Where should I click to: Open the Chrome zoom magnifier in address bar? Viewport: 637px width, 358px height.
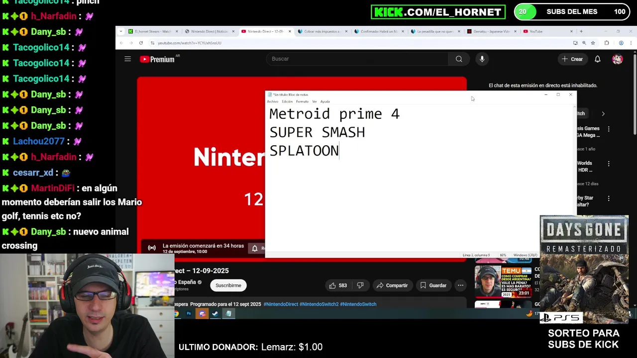(x=584, y=43)
